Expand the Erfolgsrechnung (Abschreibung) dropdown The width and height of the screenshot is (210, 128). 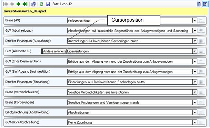(x=195, y=113)
